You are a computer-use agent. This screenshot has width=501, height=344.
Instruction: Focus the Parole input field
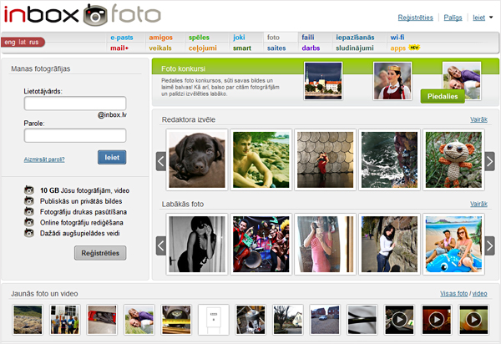[75, 135]
